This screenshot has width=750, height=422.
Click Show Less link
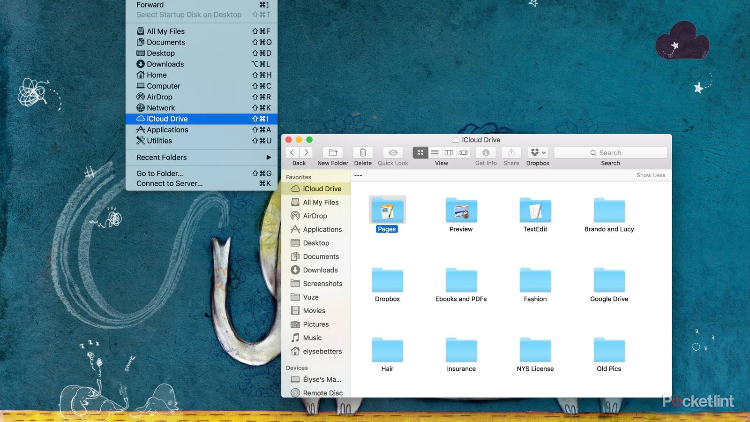(x=651, y=175)
